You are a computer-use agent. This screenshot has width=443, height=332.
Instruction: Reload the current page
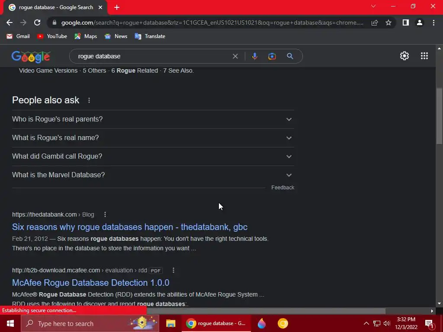[37, 22]
